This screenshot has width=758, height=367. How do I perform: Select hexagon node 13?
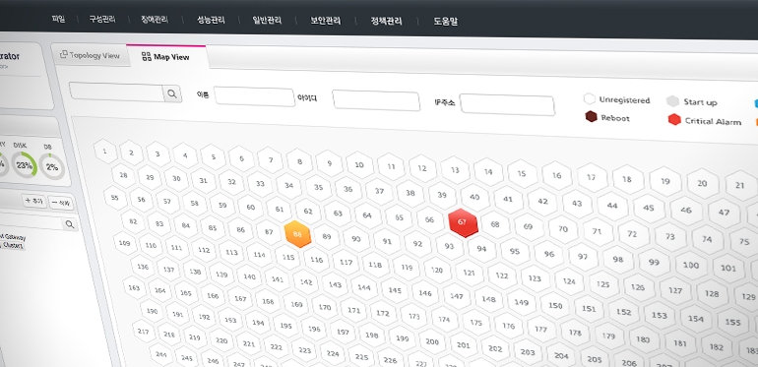point(455,170)
